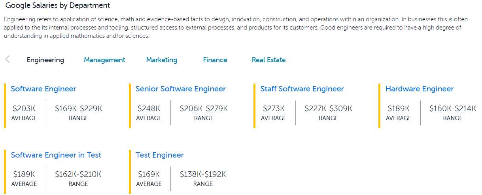The width and height of the screenshot is (482, 195).
Task: Click the Software Engineer in Test link
Action: 56,155
